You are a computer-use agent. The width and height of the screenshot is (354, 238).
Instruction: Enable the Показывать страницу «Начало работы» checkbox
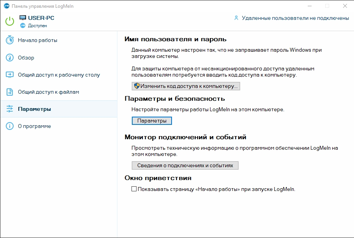point(134,189)
